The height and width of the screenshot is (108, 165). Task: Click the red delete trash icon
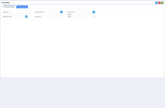159,3
